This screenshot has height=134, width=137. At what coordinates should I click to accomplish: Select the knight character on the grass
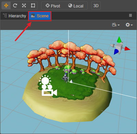click(x=65, y=78)
